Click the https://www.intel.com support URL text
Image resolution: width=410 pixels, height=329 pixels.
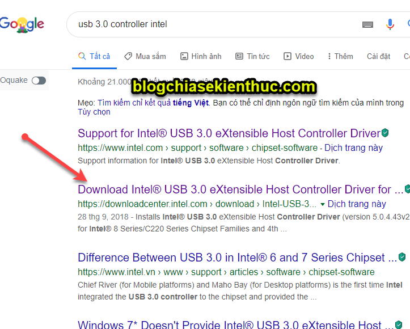point(198,148)
